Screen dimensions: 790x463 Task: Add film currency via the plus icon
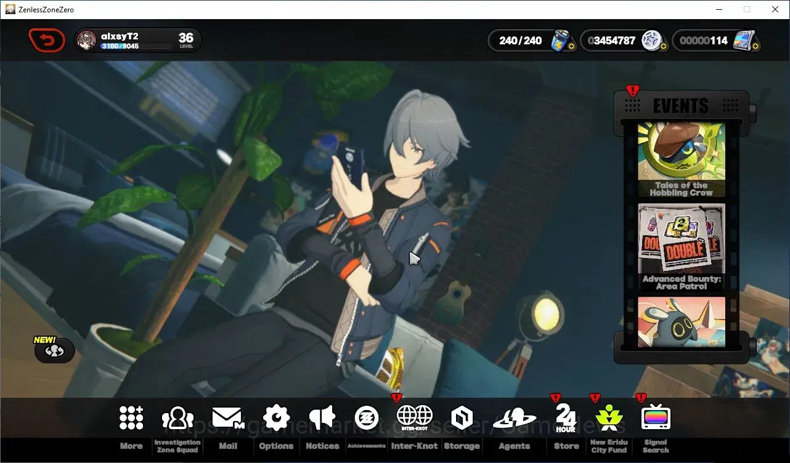[755, 46]
